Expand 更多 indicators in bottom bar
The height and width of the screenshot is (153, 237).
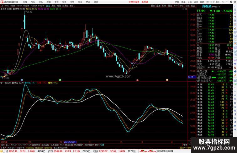[x=97, y=145]
